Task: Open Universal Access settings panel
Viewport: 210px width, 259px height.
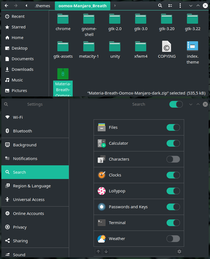Action: 35,200
